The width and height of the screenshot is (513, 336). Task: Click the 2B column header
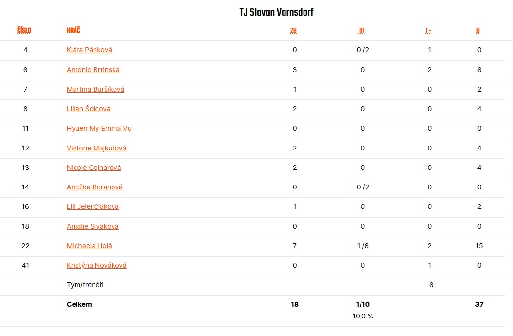point(293,31)
